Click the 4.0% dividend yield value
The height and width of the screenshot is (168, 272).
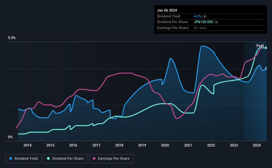click(197, 16)
